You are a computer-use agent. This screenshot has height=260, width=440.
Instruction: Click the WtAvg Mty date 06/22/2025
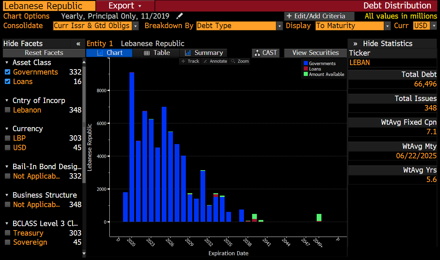(416, 156)
